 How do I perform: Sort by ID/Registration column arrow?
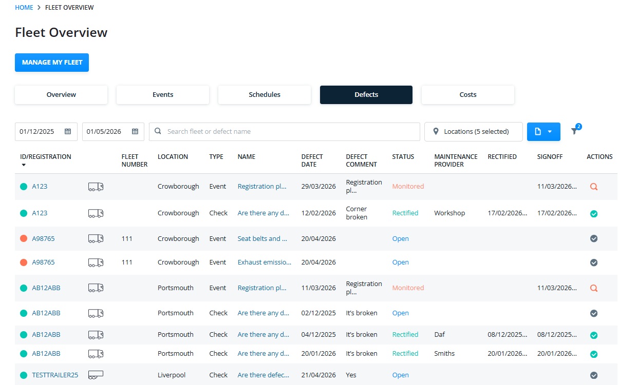pos(23,165)
